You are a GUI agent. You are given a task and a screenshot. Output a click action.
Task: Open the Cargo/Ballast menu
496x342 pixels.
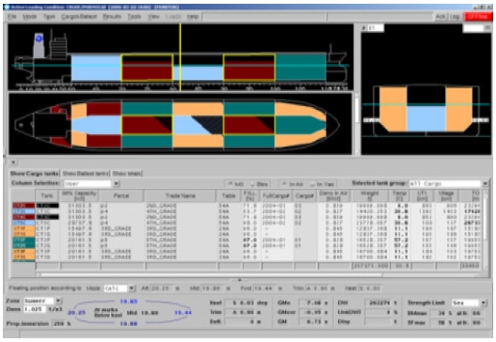tap(79, 16)
